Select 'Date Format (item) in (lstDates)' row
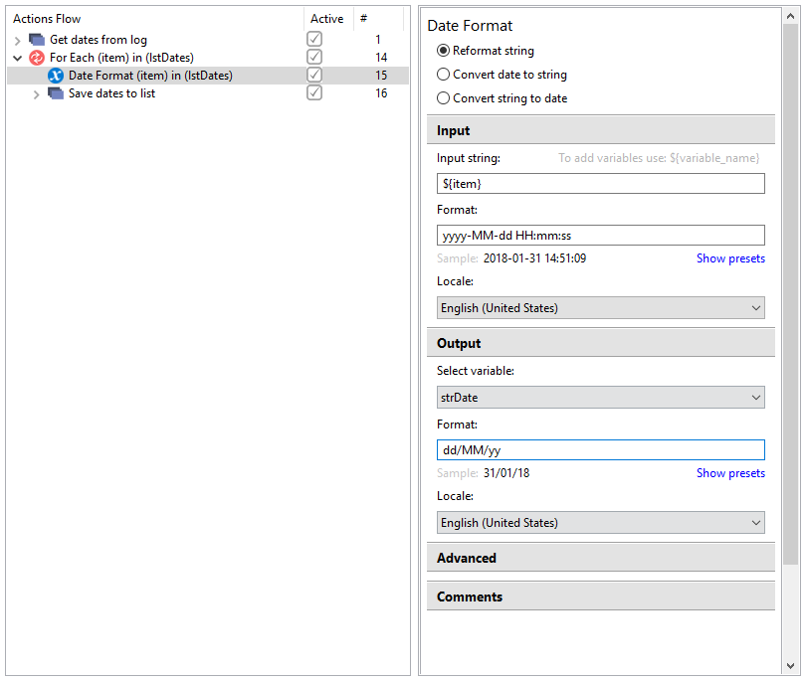The height and width of the screenshot is (681, 806). tap(208, 76)
